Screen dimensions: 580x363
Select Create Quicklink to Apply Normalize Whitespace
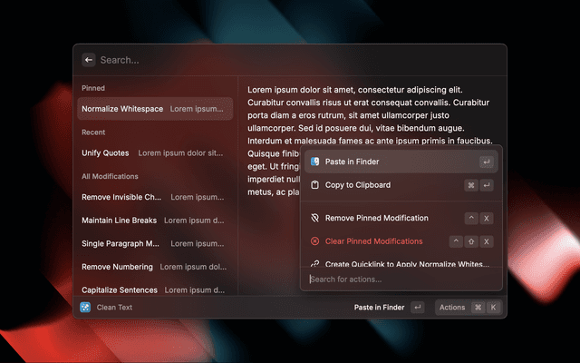point(399,264)
